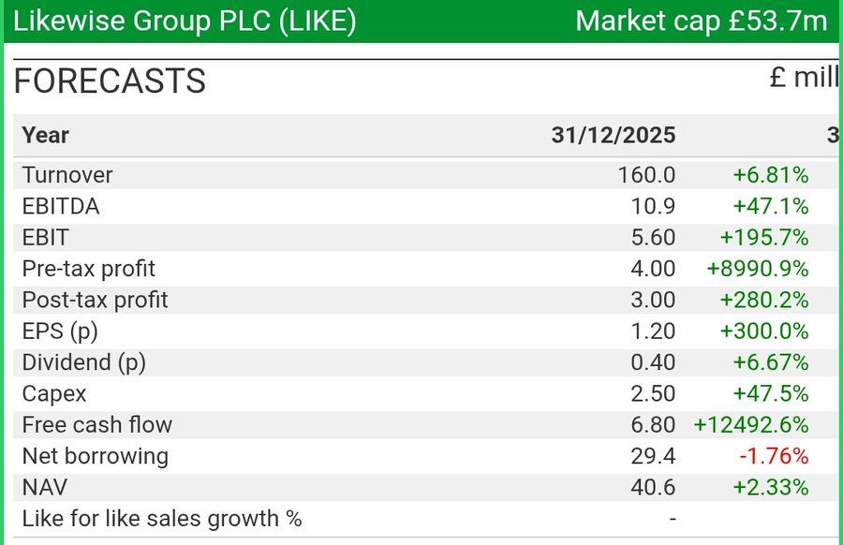Select the Dividend (p) row label
The width and height of the screenshot is (843, 545).
point(84,362)
